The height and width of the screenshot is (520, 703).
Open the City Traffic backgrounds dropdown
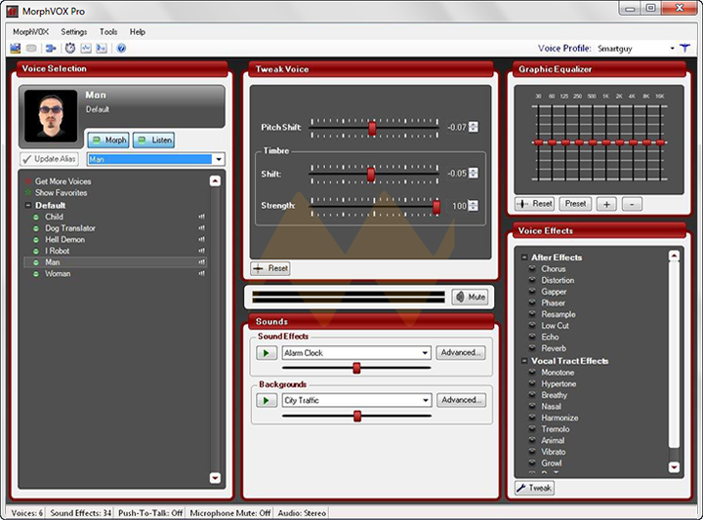pos(425,400)
